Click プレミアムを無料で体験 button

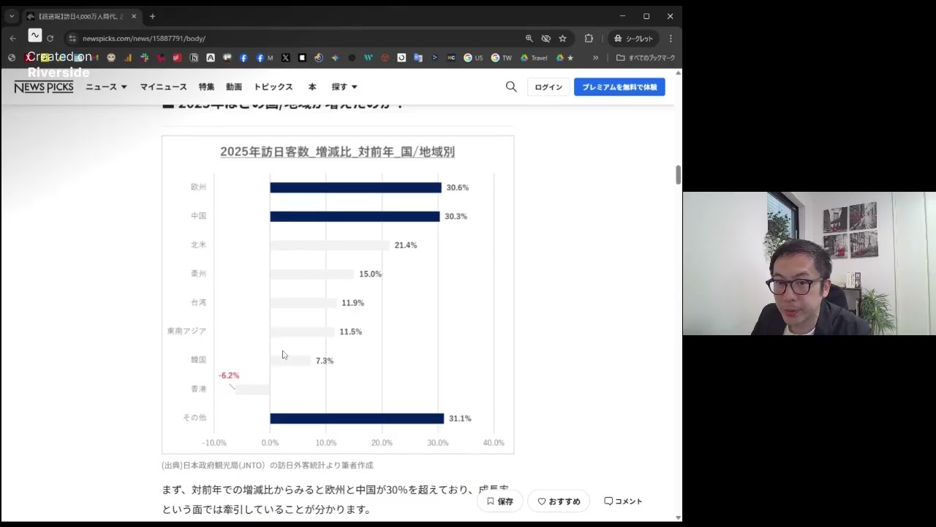[x=619, y=87]
